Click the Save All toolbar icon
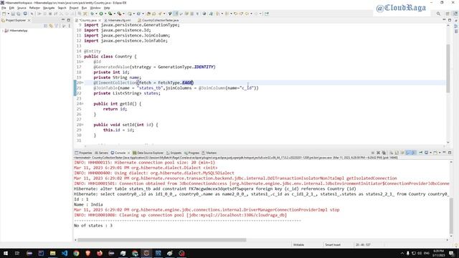Image resolution: width=459 pixels, height=258 pixels. click(19, 14)
